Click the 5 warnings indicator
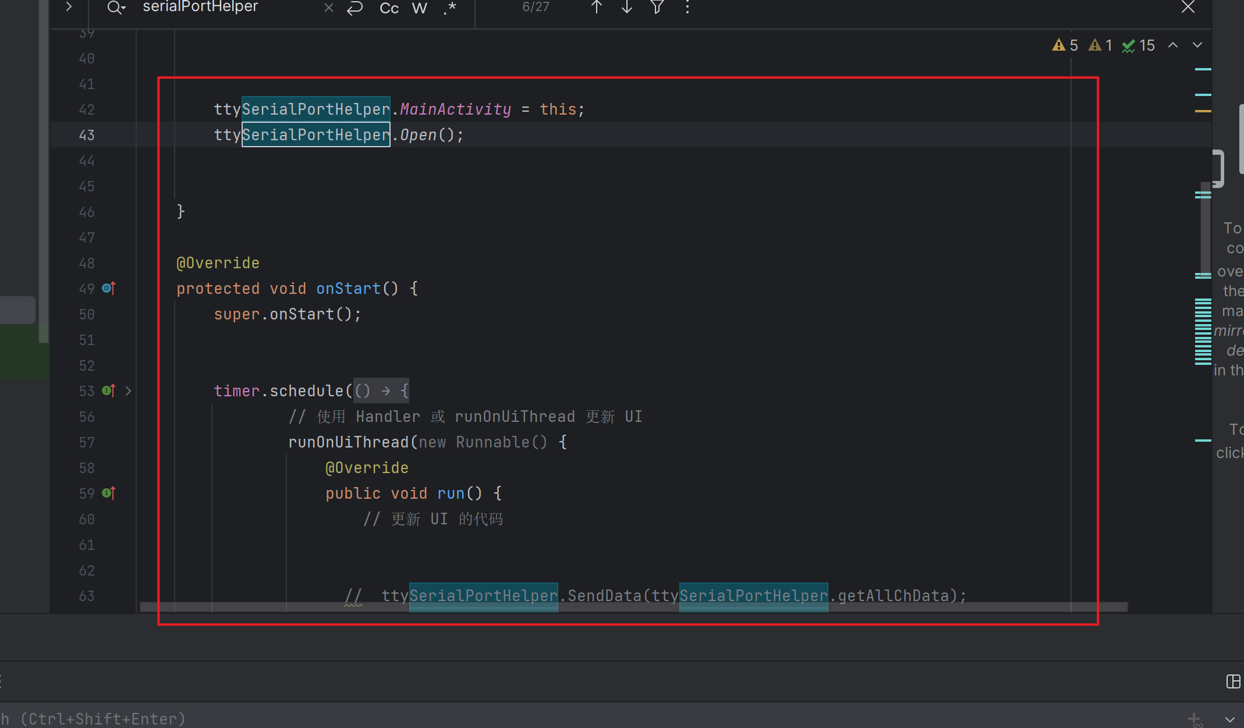Screen dimensions: 1244x728 pyautogui.click(x=1065, y=45)
